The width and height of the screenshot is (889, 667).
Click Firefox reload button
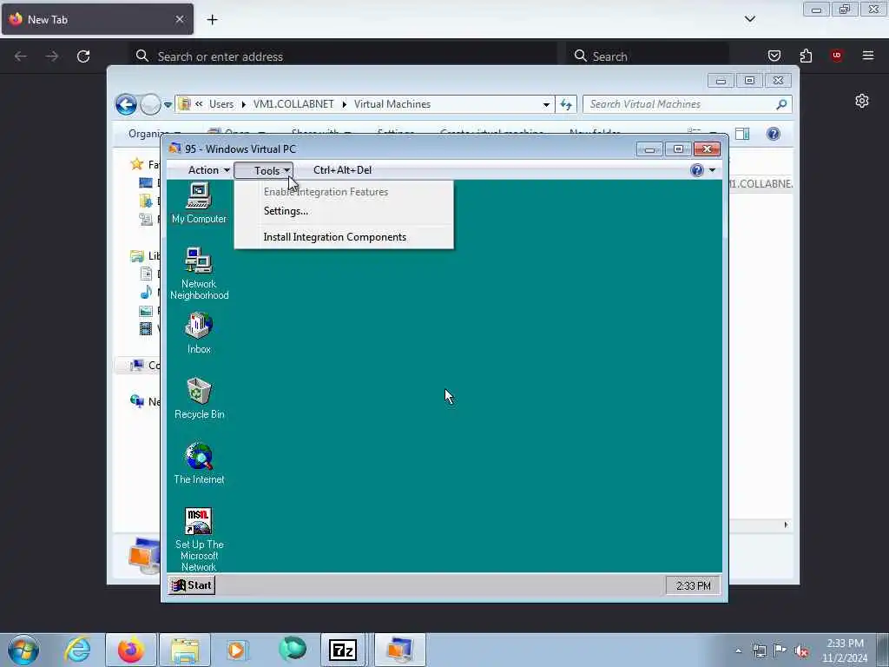(x=83, y=56)
